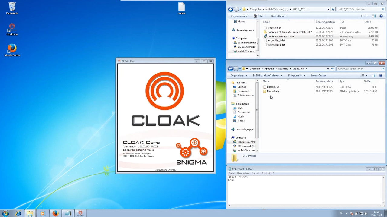
Task: Open the address history dropdown of the 2.0.1.0_RC2 window
Action: (328, 9)
